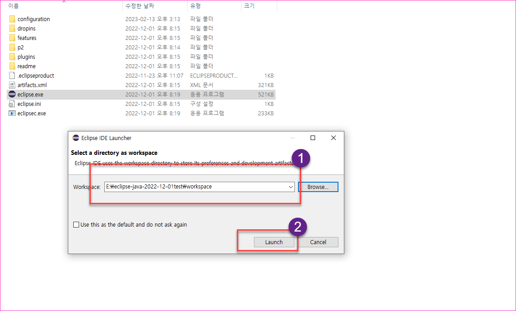Click the 233KB size cell
516x311 pixels.
(x=266, y=113)
